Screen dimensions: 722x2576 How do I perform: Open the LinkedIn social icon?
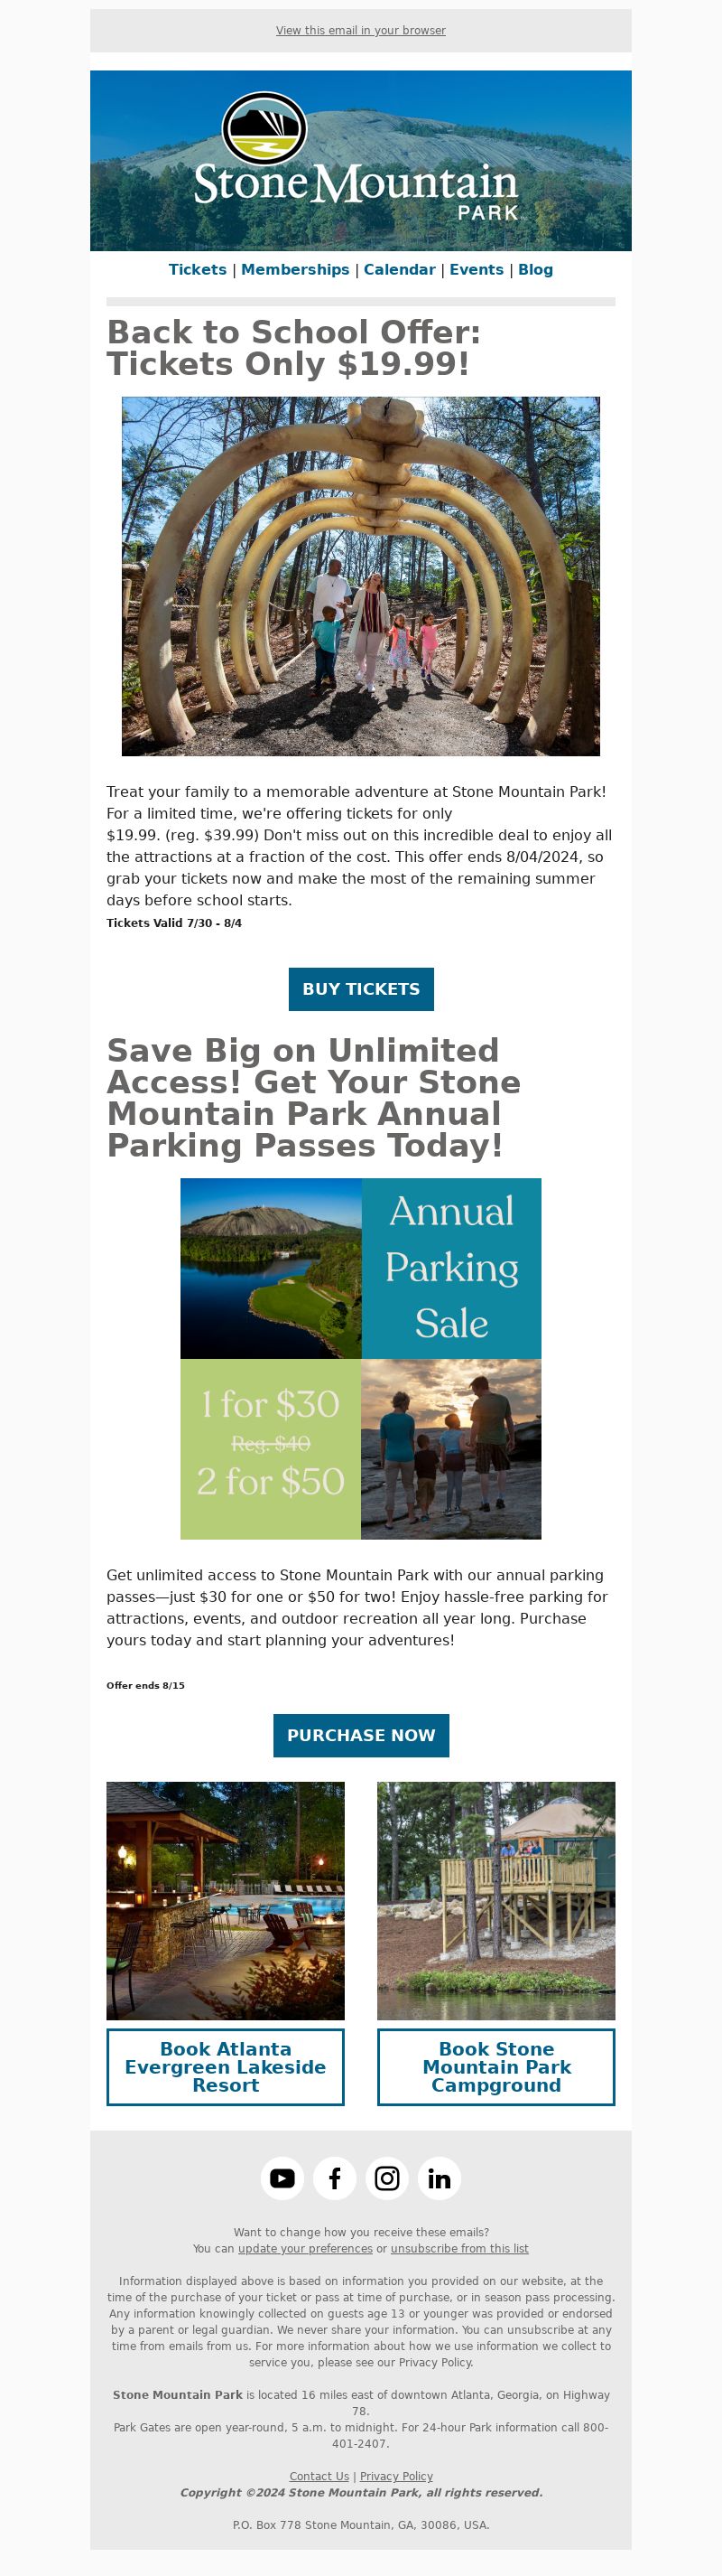pyautogui.click(x=440, y=2178)
